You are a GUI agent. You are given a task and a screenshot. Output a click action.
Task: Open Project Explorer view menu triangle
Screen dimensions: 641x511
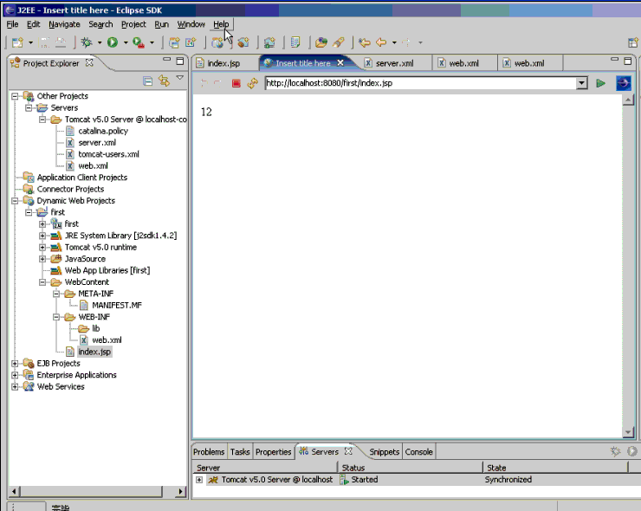[180, 78]
